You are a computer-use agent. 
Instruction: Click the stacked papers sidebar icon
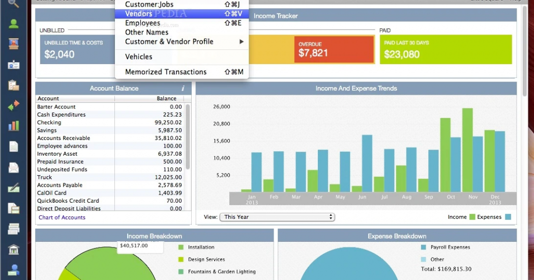[14, 229]
